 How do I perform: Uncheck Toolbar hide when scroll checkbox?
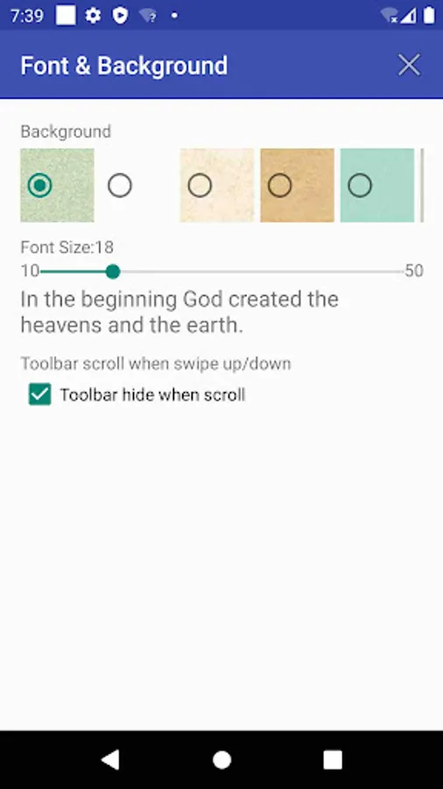[x=39, y=394]
